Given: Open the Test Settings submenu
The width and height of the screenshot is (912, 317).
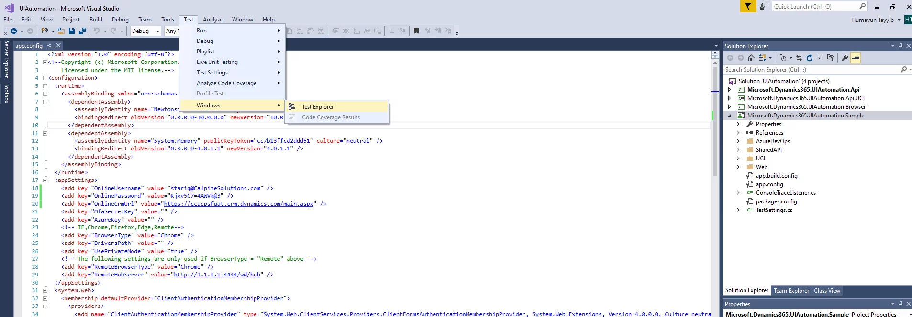Looking at the screenshot, I should tap(233, 73).
